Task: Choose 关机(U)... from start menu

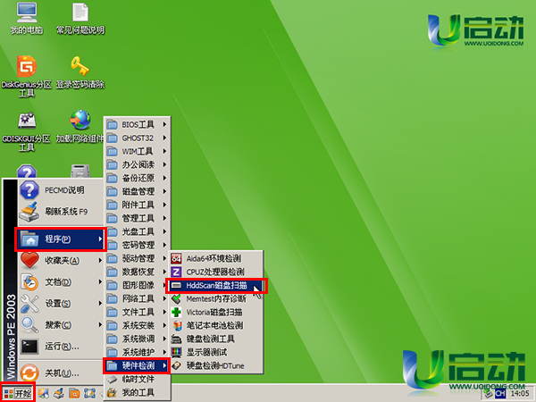Action: point(60,373)
